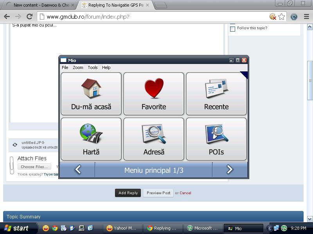Click the sixth quick launch icon
The width and height of the screenshot is (313, 234).
tap(90, 228)
